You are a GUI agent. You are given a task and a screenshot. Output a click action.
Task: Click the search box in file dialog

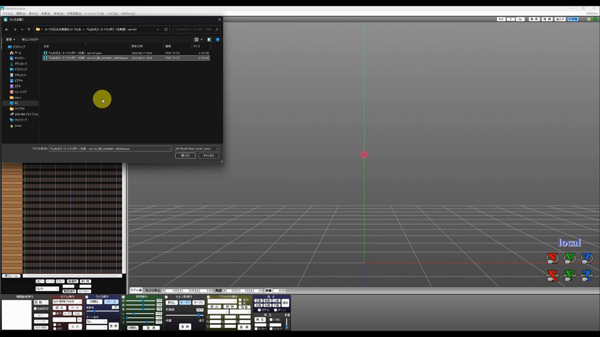pyautogui.click(x=196, y=29)
